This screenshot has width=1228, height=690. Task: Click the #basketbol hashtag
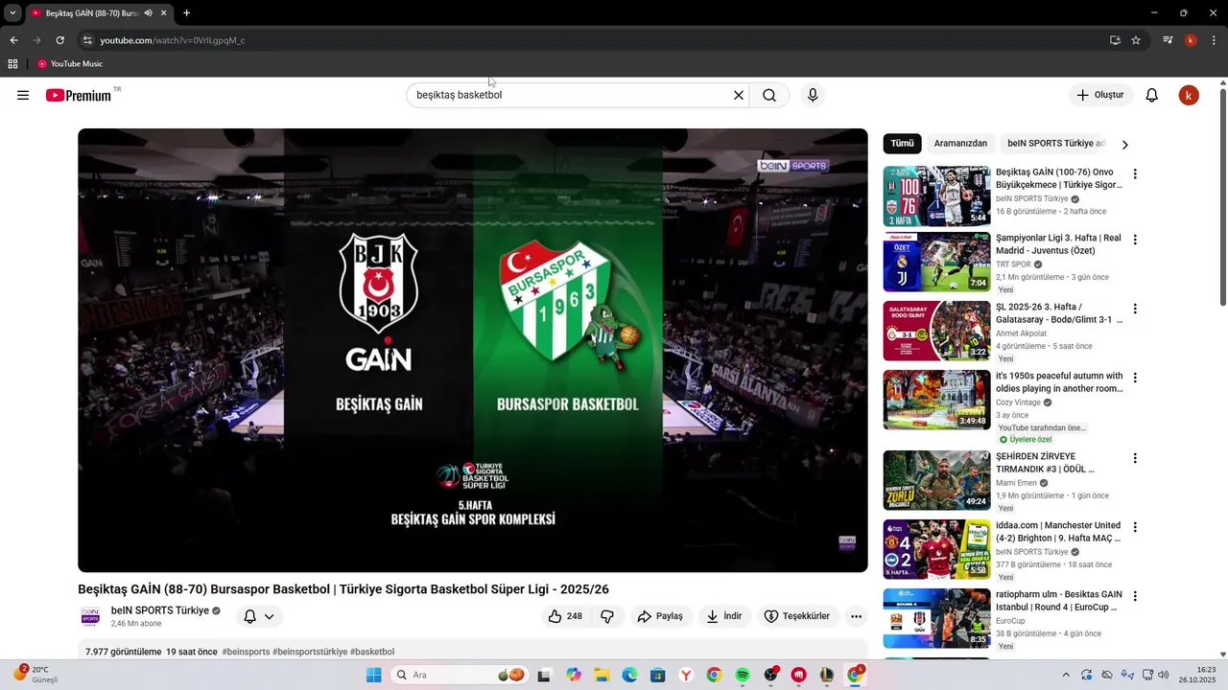(x=372, y=652)
